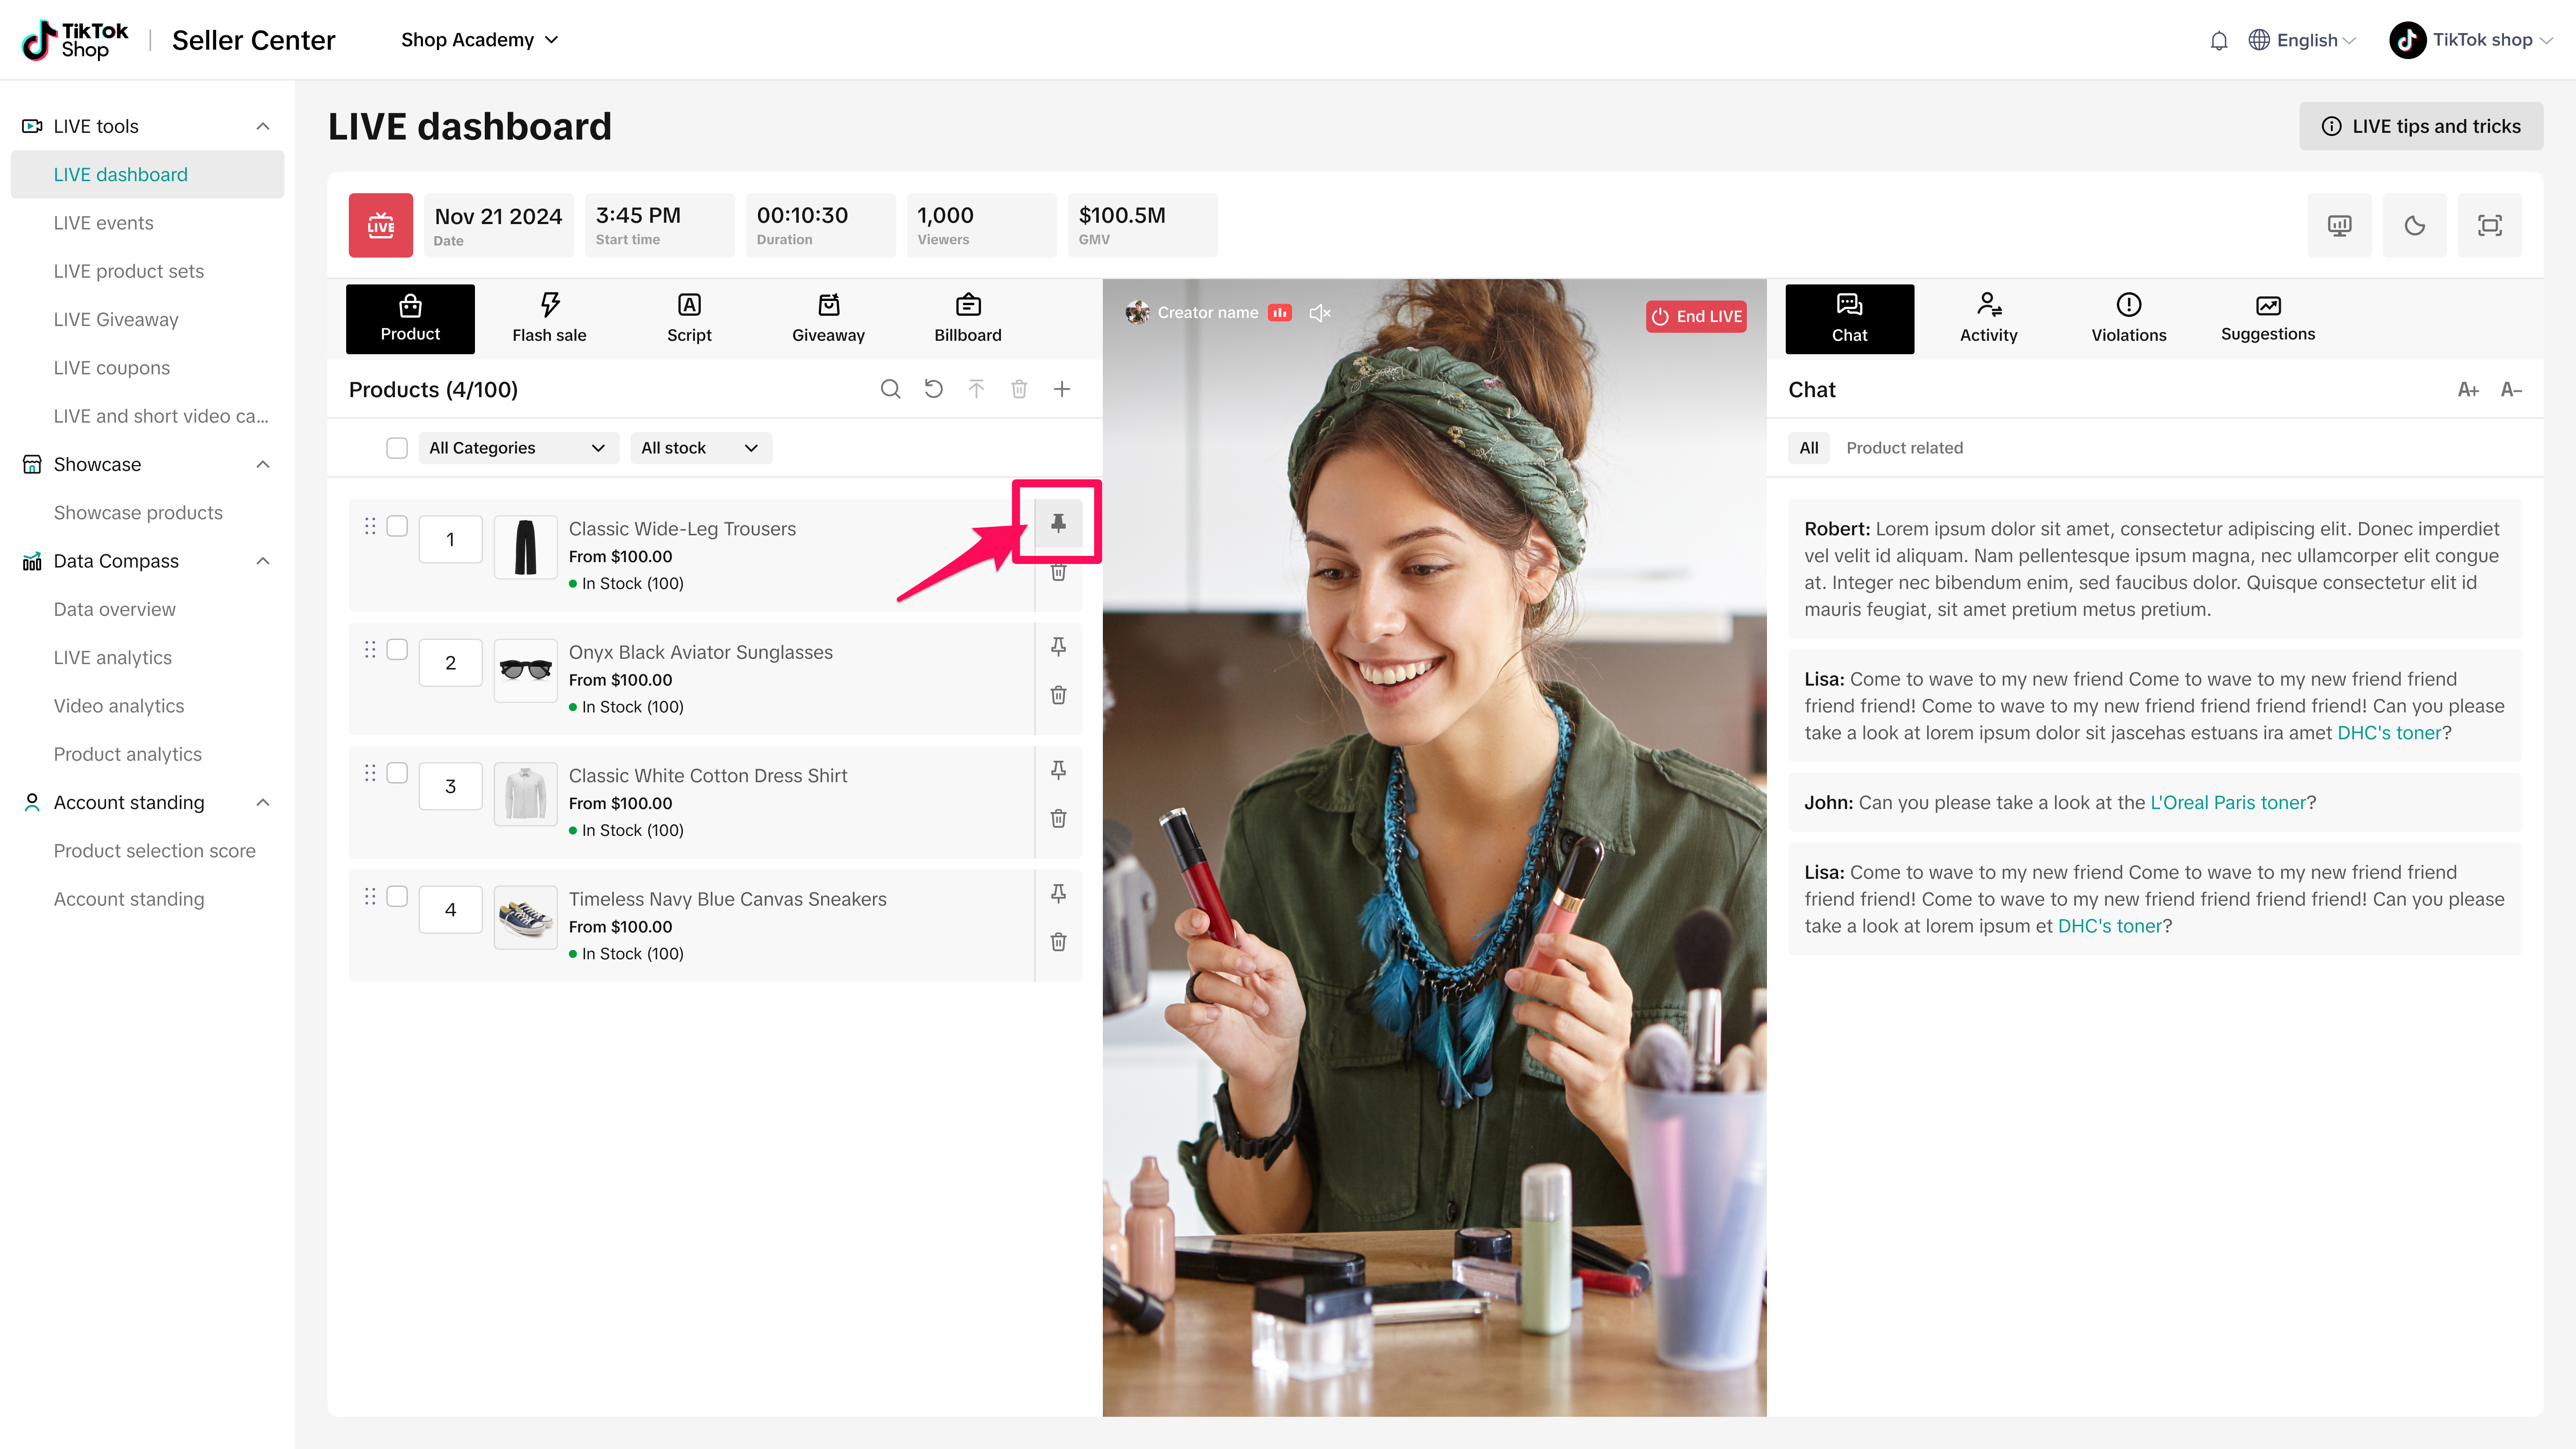Viewport: 2576px width, 1449px height.
Task: Delete the Onyx Black Aviator Sunglasses product
Action: (x=1058, y=695)
